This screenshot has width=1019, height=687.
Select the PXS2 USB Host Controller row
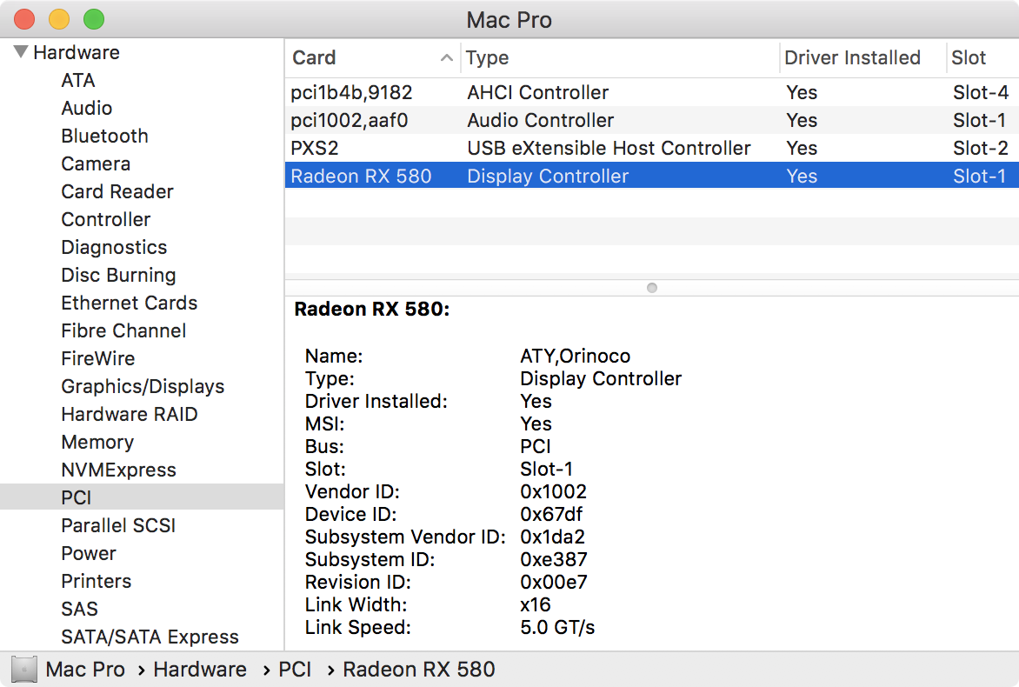coord(609,148)
